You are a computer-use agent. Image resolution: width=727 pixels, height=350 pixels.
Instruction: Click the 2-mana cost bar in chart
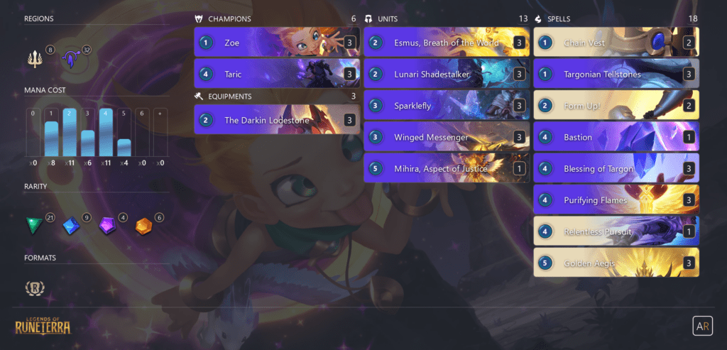point(70,133)
